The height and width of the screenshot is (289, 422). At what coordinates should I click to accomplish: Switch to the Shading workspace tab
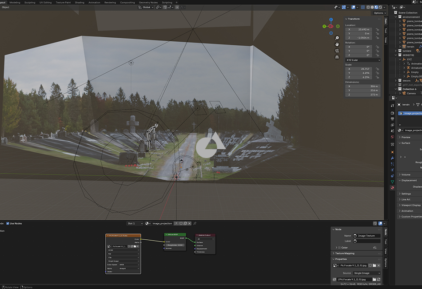[x=80, y=2]
